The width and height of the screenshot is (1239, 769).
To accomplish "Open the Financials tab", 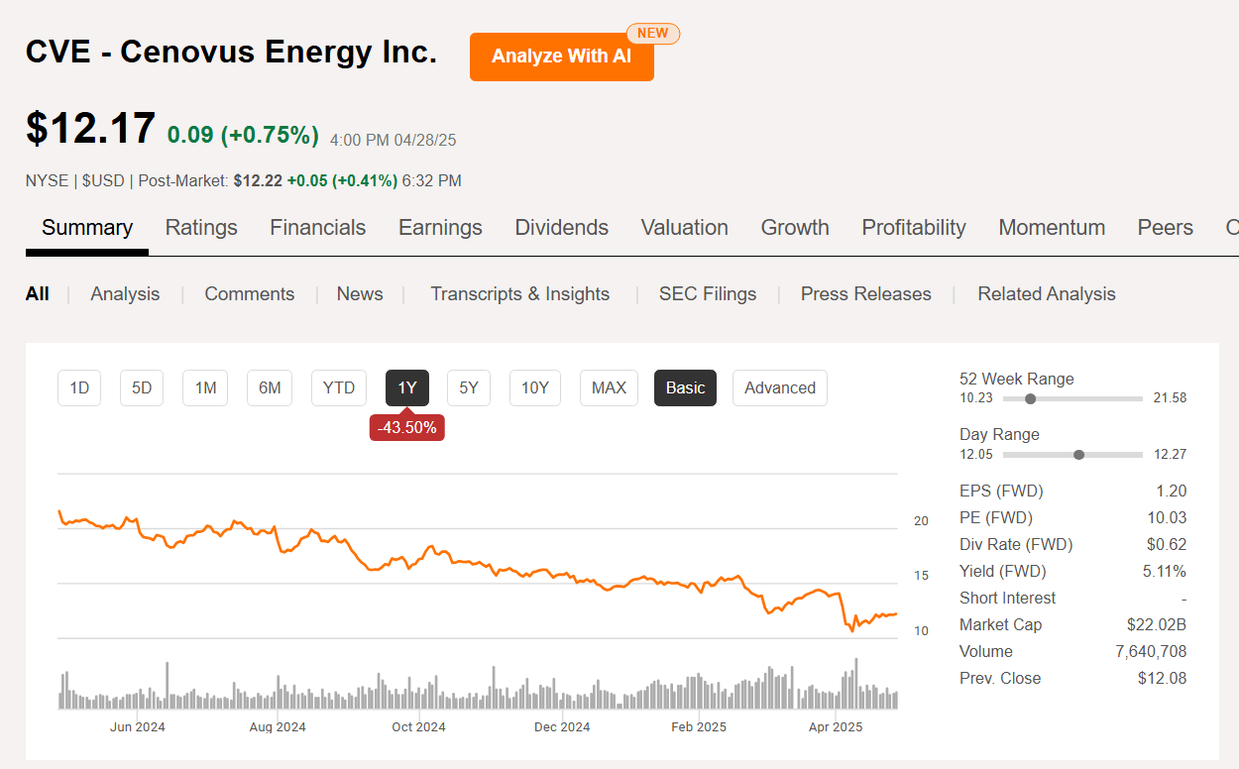I will 317,228.
